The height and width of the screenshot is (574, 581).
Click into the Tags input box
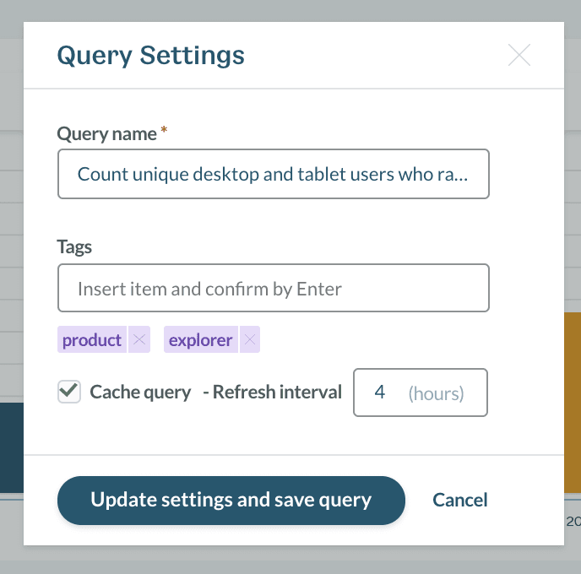tap(274, 288)
